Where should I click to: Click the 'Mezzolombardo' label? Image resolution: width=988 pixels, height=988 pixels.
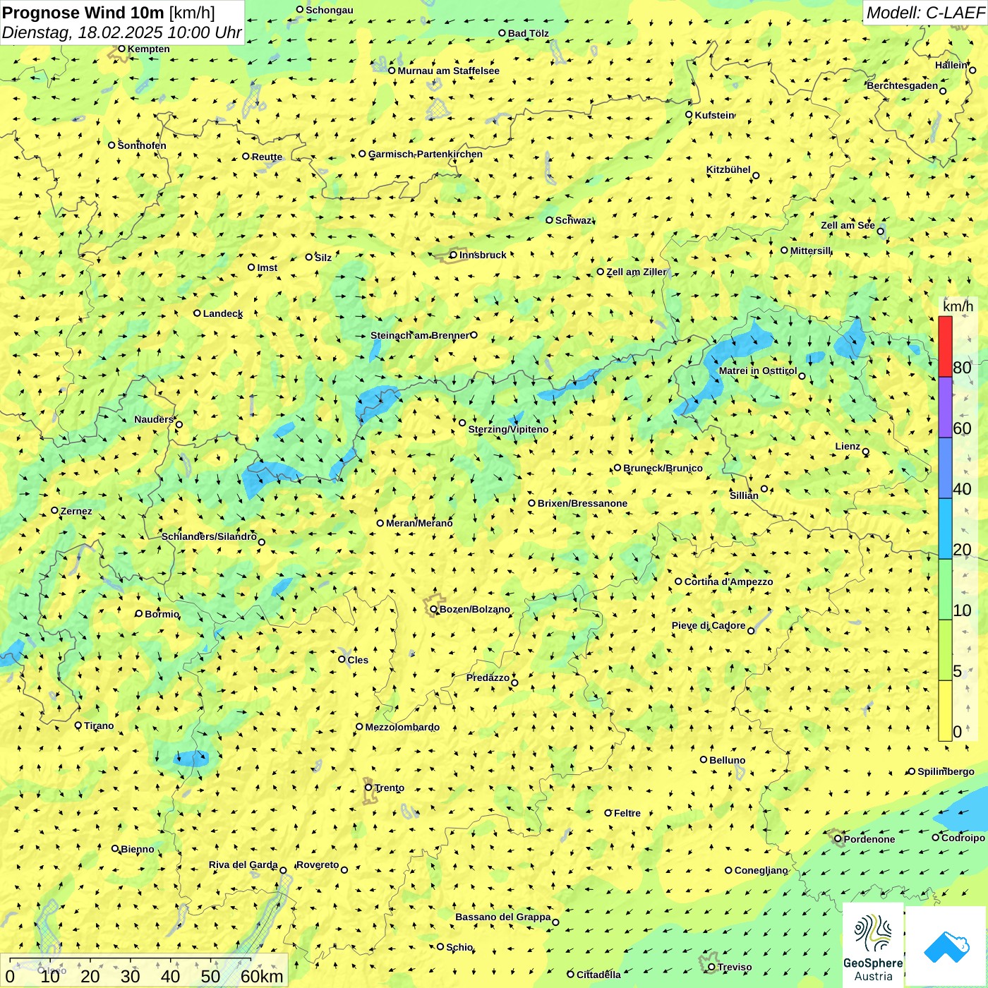[x=402, y=727]
